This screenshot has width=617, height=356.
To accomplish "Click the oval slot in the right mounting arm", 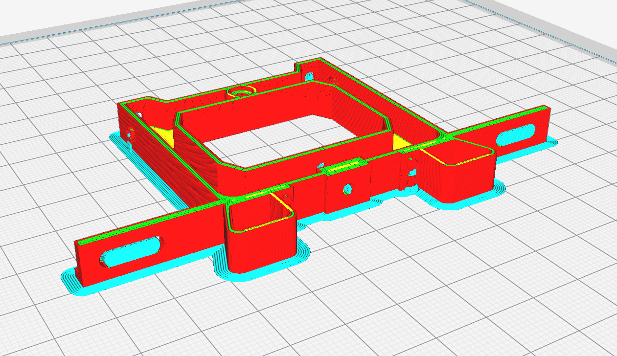I will point(516,134).
